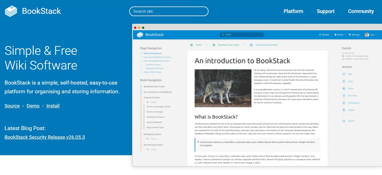Click the Books icon in the preview header
Screen dimensions: 382x175
click(335, 35)
